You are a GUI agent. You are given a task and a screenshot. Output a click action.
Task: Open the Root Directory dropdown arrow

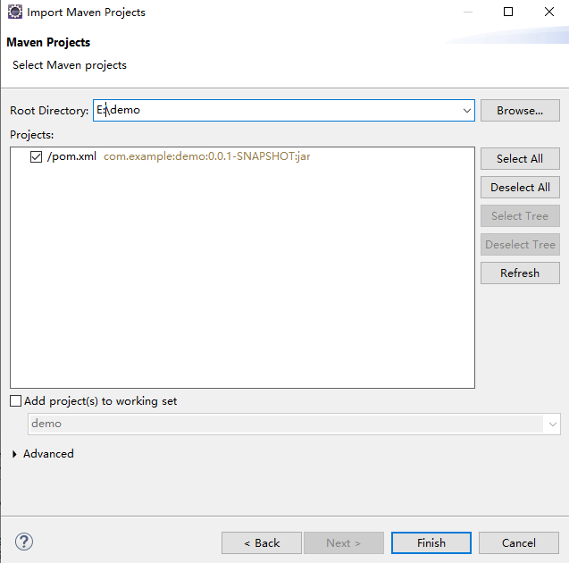coord(467,111)
